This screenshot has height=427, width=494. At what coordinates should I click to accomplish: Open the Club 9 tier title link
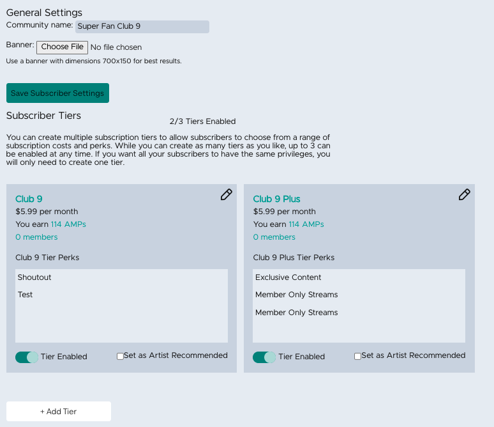coord(29,199)
